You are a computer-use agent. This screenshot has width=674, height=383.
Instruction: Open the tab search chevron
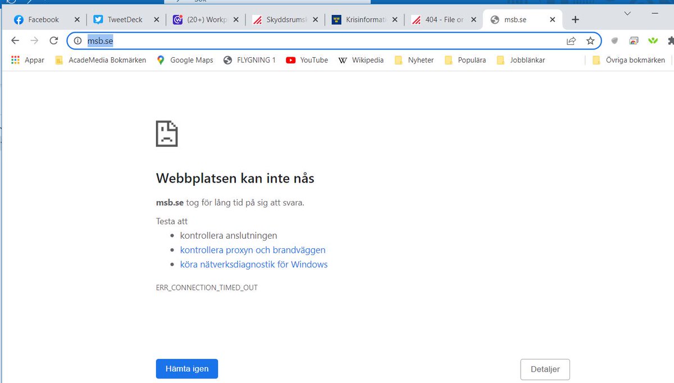[x=627, y=13]
